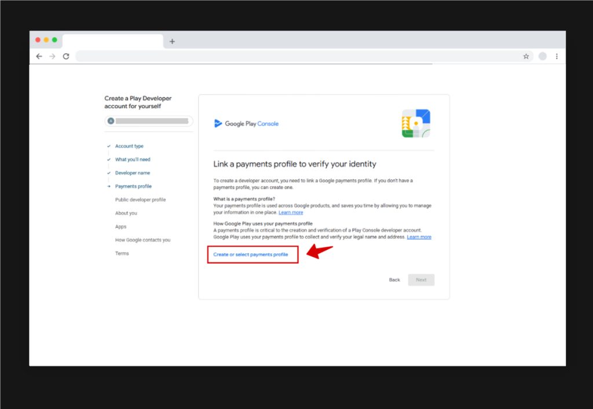Click the greyed-out Next button
Screen dimensions: 593x409
pos(421,280)
